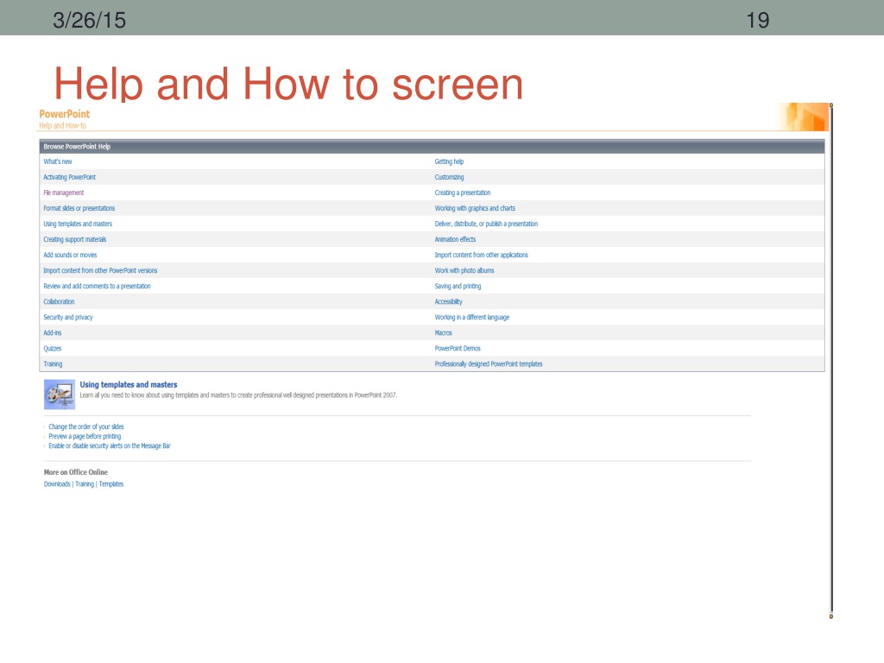Follow the Templates link under Office Online
Screen dimensions: 884x663
point(111,484)
